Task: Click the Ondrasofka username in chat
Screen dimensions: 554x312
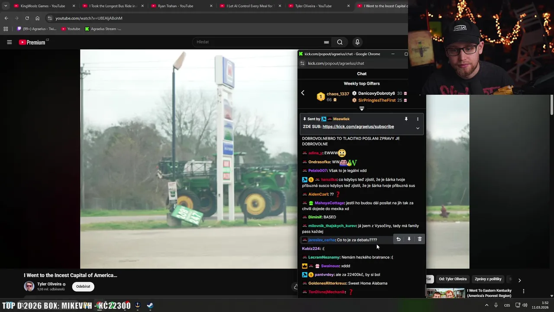Action: click(319, 162)
